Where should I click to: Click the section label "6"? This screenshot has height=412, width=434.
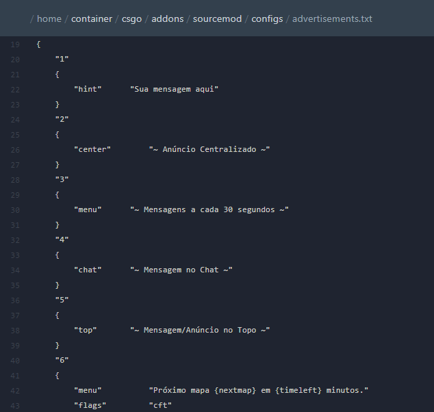click(x=62, y=360)
